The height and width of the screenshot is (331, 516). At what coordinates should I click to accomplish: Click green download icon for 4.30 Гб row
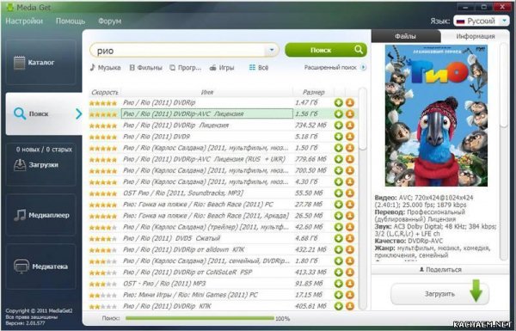pyautogui.click(x=339, y=181)
